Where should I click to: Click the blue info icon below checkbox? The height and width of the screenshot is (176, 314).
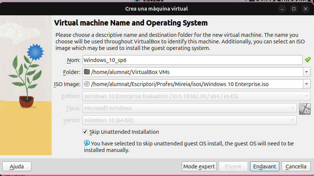point(87,143)
